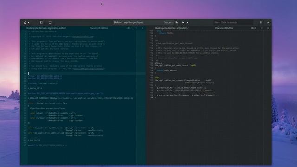This screenshot has width=297, height=167.
Task: Open the run options dropdown arrow
Action: [x=187, y=23]
